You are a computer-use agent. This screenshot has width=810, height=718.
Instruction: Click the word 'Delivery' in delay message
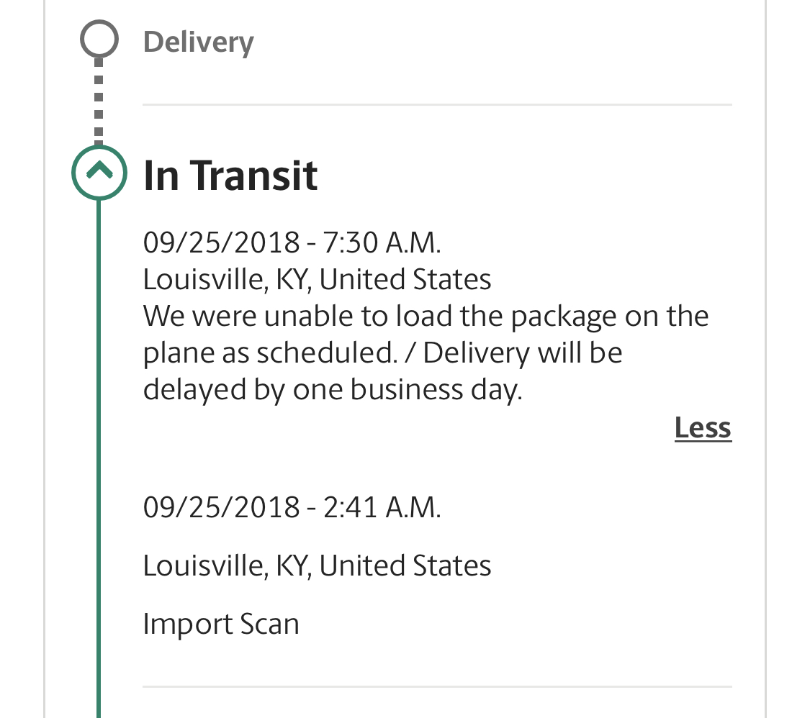(477, 353)
